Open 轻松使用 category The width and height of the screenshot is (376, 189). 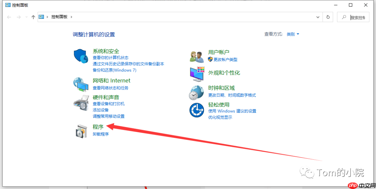(219, 105)
